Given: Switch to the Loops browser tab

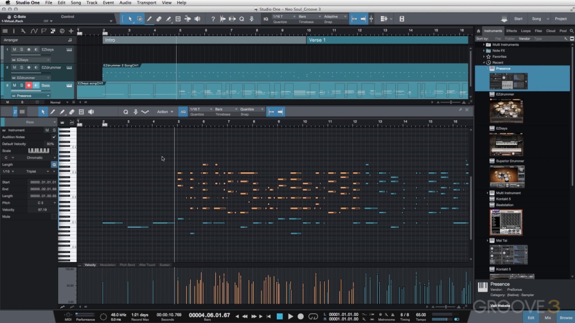Looking at the screenshot, I should click(x=526, y=31).
